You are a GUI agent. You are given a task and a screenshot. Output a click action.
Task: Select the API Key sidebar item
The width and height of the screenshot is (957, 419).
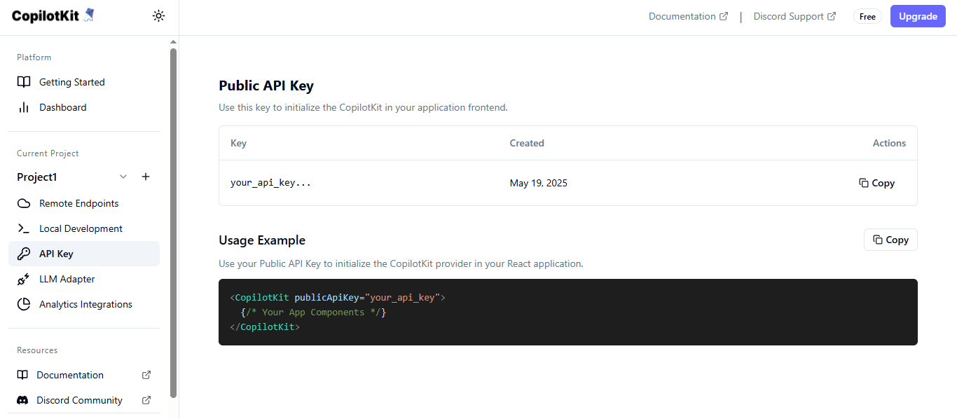(84, 254)
